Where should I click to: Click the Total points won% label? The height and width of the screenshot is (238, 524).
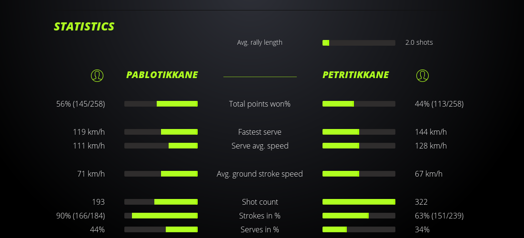pyautogui.click(x=260, y=104)
